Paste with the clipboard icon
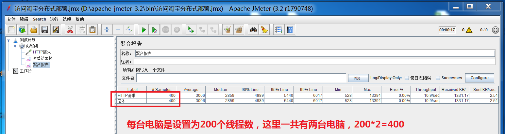The width and height of the screenshot is (505, 134). [93, 30]
